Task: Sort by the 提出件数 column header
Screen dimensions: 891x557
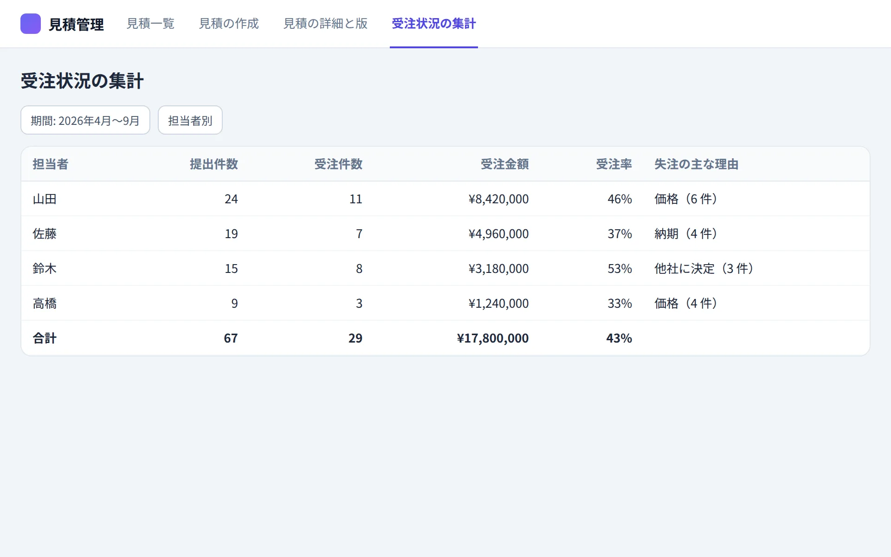Action: tap(214, 164)
